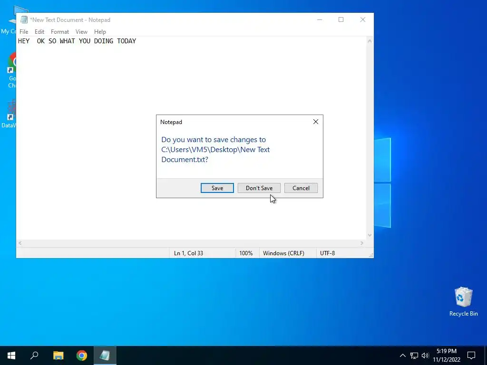Open the Help menu in Notepad
The image size is (487, 365).
[x=100, y=32]
